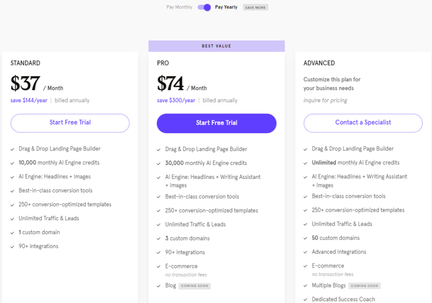This screenshot has height=303, width=432.
Task: Click checkmark beside Dedicated Success Coach
Action: coord(305,299)
